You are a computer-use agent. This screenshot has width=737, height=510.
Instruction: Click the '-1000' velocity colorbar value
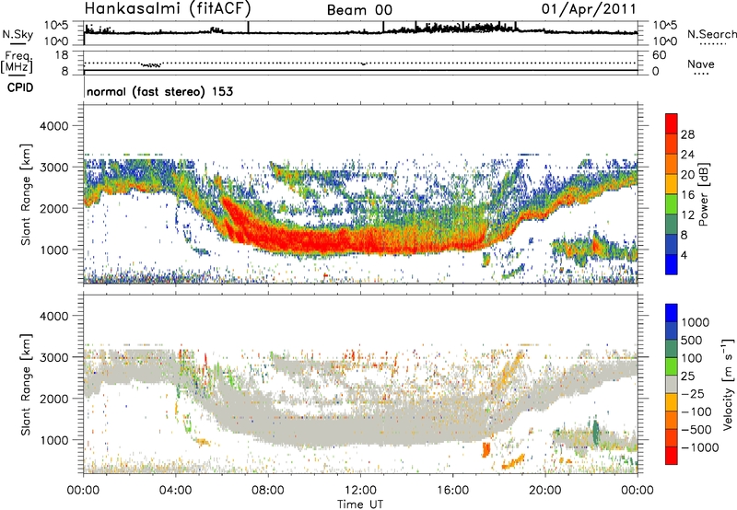pos(700,447)
